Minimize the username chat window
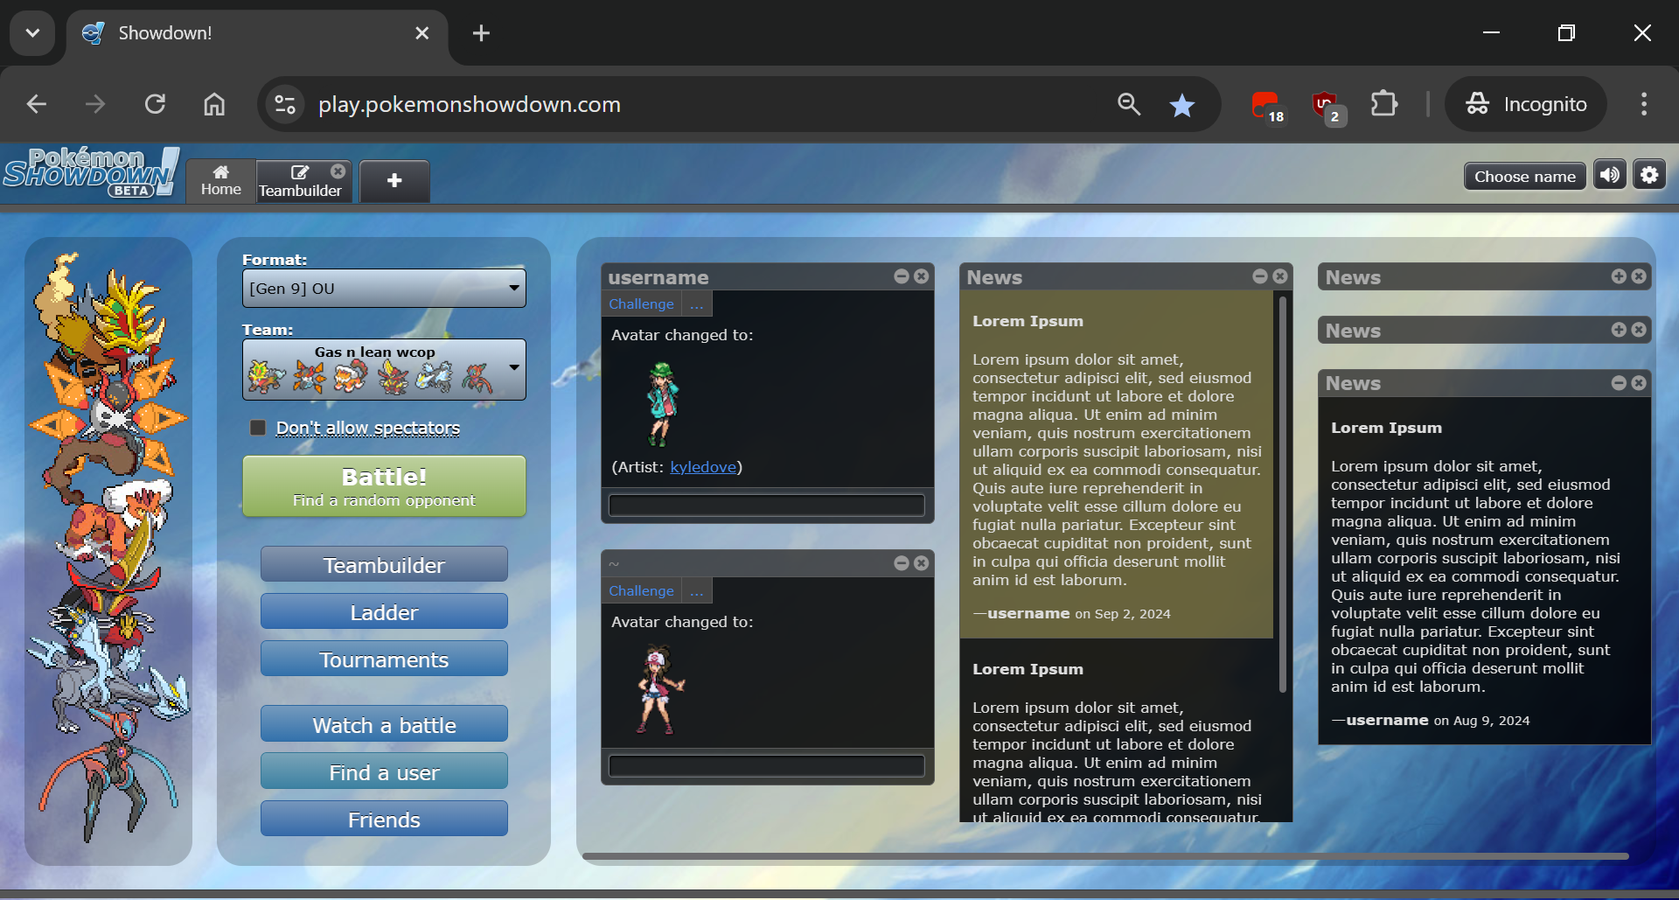Screen dimensions: 1679x900 [902, 276]
